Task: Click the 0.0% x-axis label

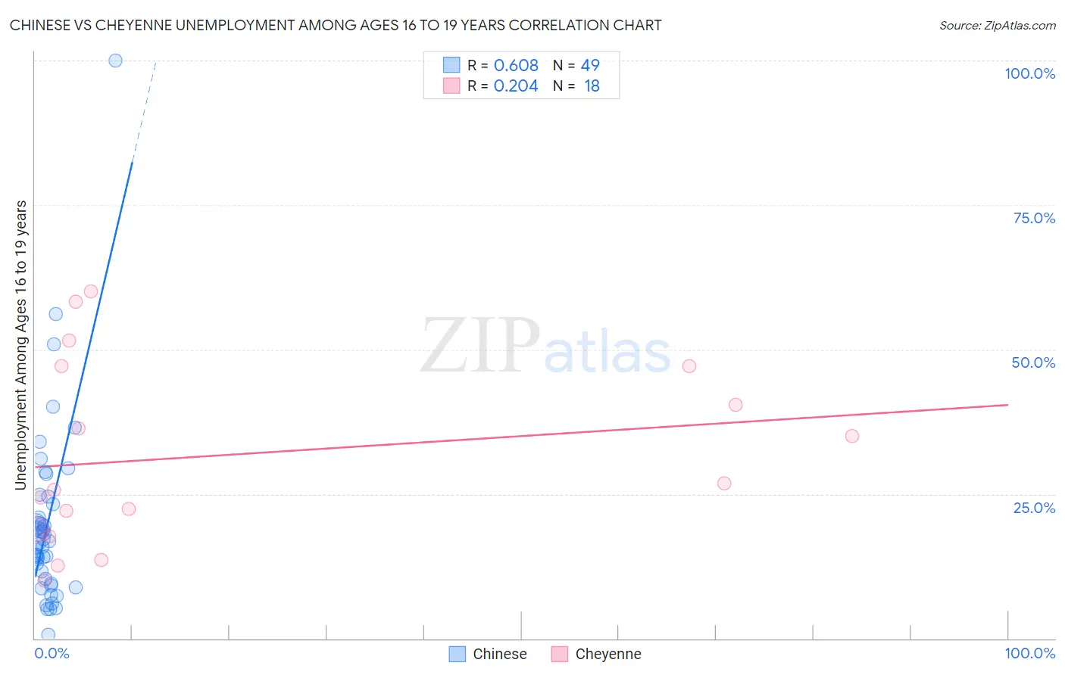Action: (52, 653)
